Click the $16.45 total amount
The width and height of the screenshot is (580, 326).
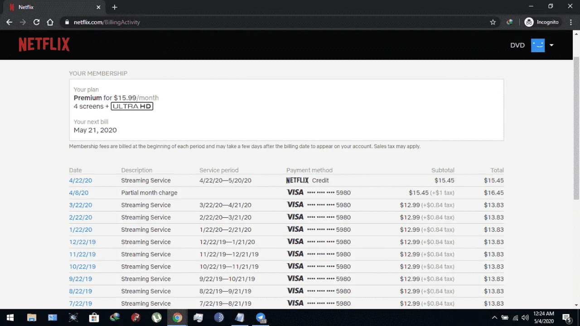[x=493, y=192]
